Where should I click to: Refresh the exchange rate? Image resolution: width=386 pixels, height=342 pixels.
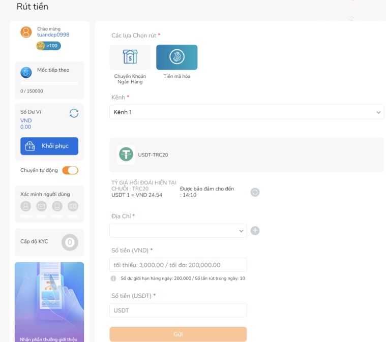click(x=255, y=192)
